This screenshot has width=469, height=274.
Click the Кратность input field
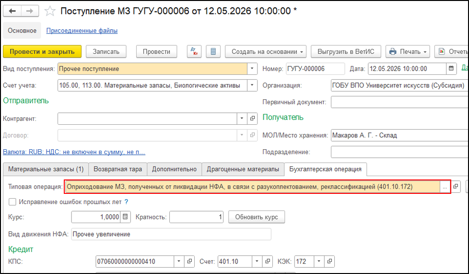(x=197, y=217)
